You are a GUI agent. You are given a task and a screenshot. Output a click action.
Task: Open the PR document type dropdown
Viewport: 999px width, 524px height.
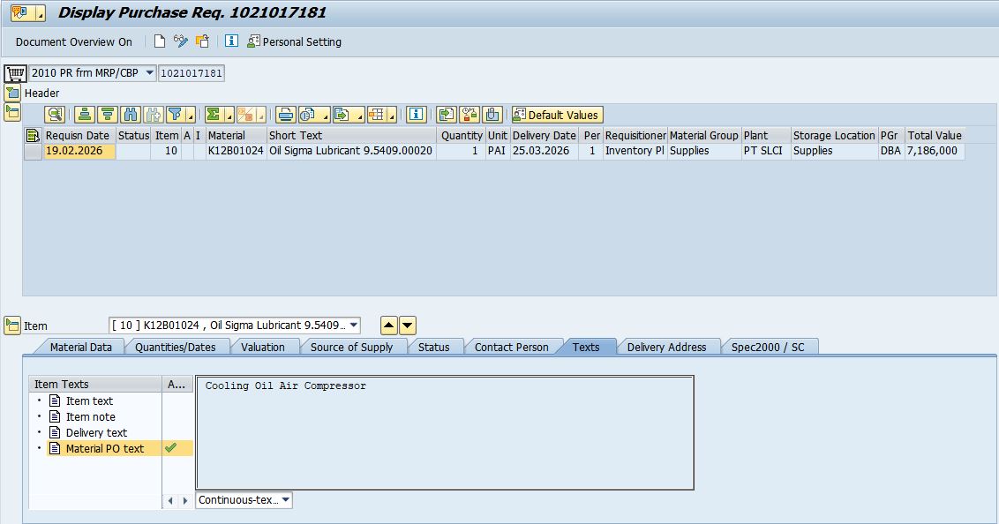pos(149,73)
